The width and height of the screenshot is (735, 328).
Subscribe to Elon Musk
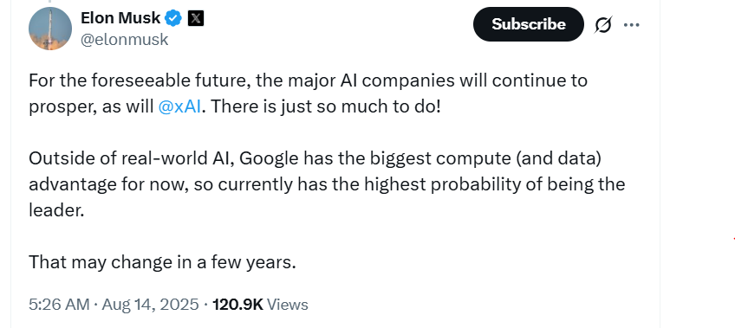tap(529, 24)
